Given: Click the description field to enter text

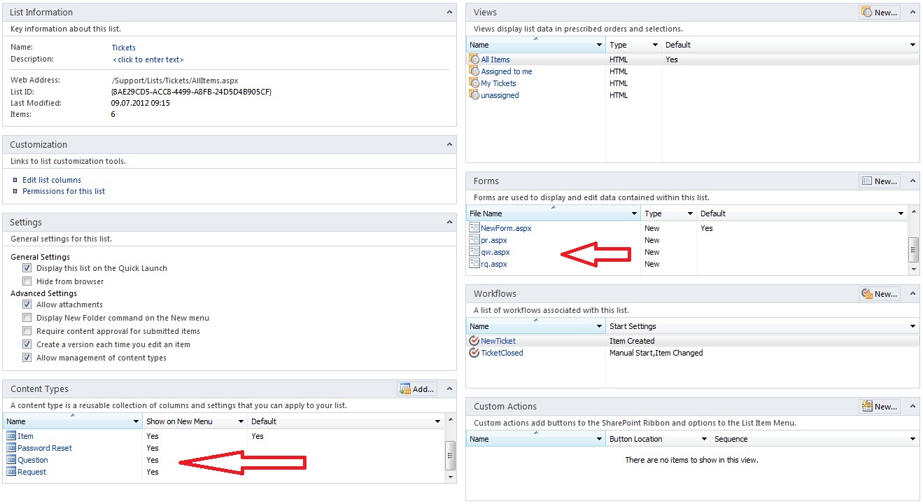Looking at the screenshot, I should click(x=148, y=59).
